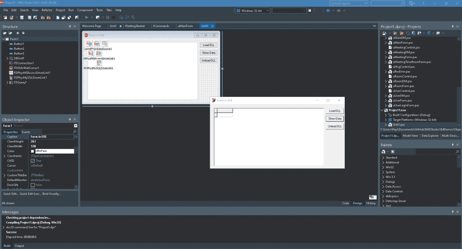Screen dimensions: 462x249
Task: Open the History tab
Action: 371,203
